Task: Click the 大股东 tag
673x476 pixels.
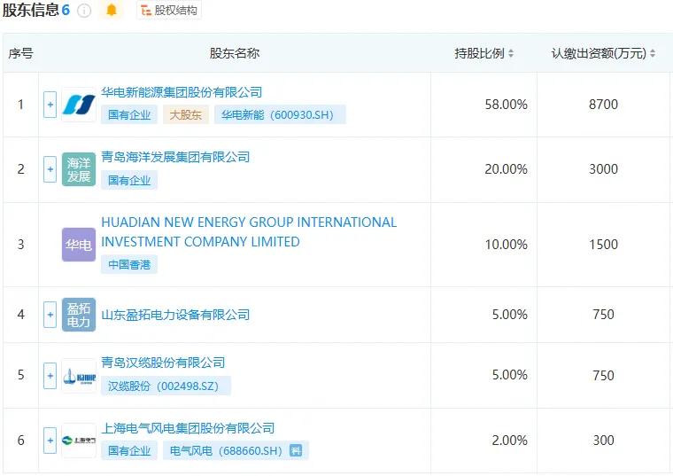Action: point(186,114)
